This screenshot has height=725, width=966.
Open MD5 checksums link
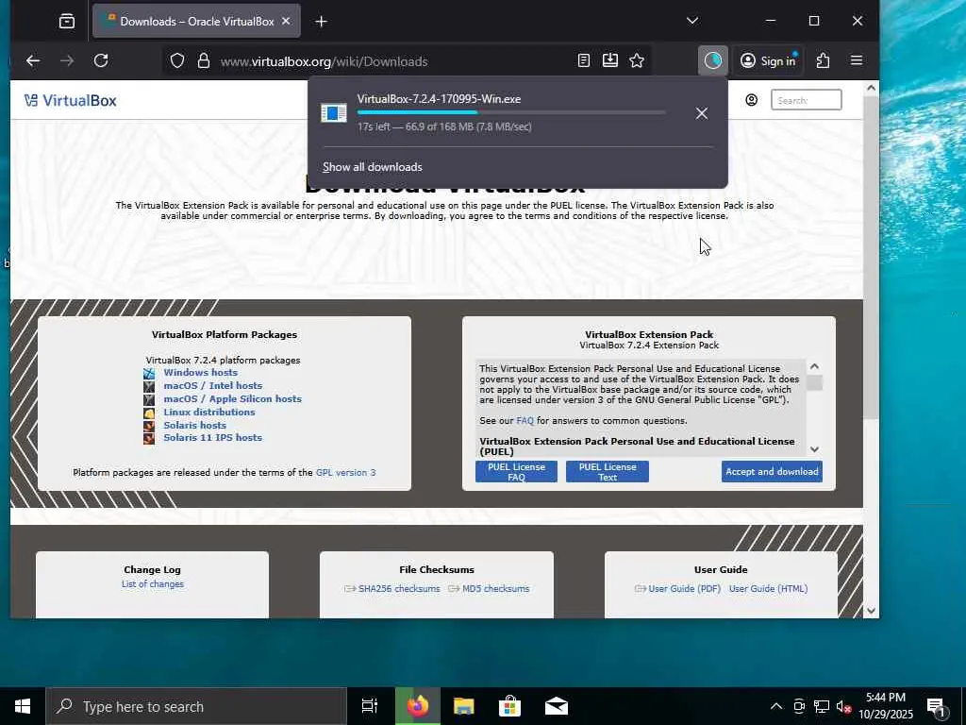tap(495, 589)
